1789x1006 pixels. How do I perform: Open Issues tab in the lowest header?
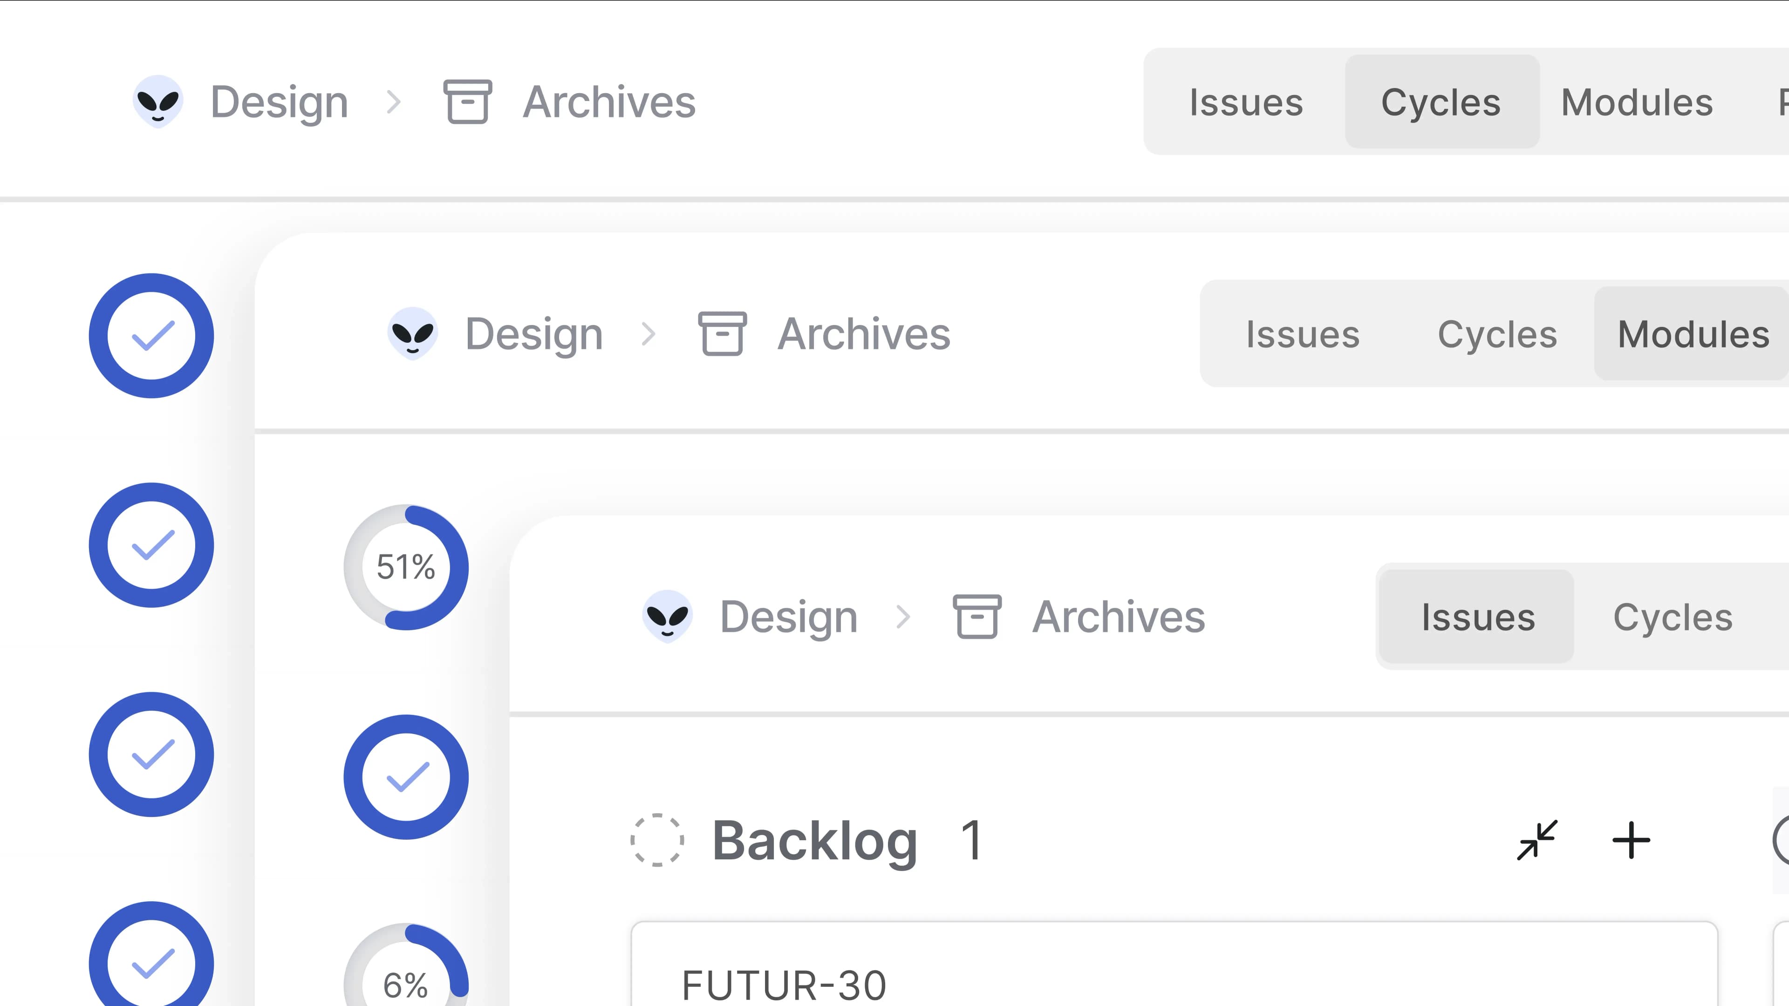click(1477, 617)
